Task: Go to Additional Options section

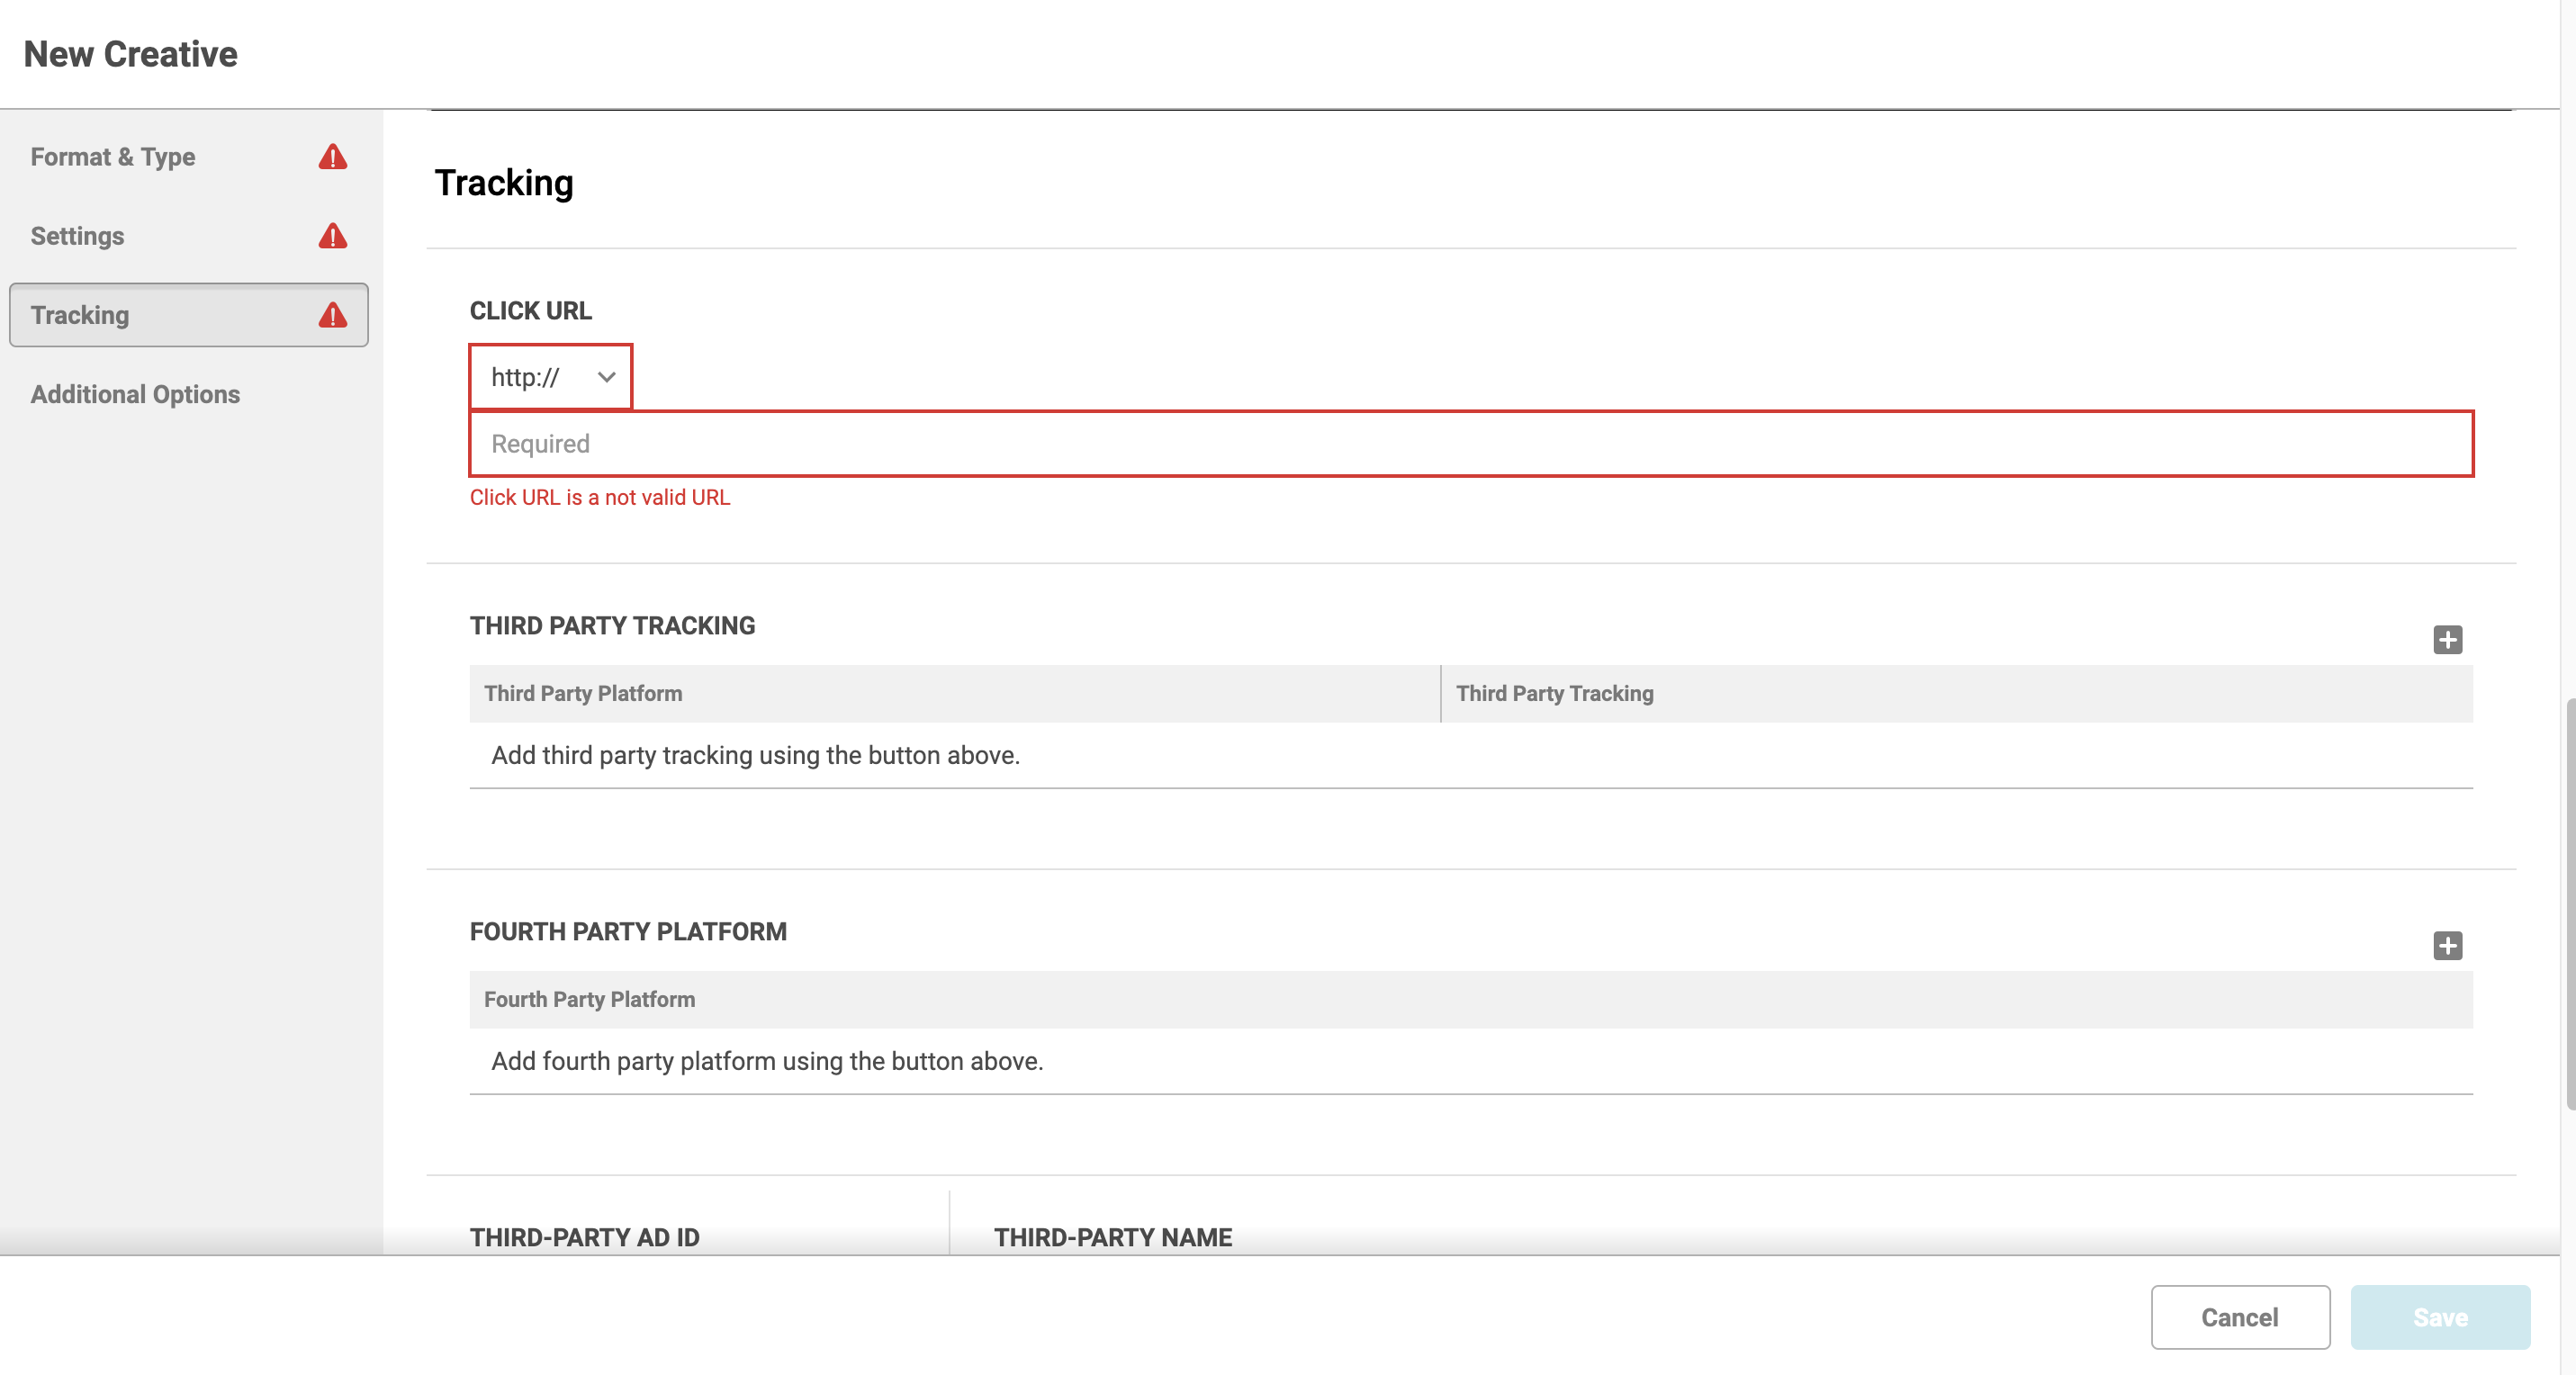Action: tap(189, 394)
